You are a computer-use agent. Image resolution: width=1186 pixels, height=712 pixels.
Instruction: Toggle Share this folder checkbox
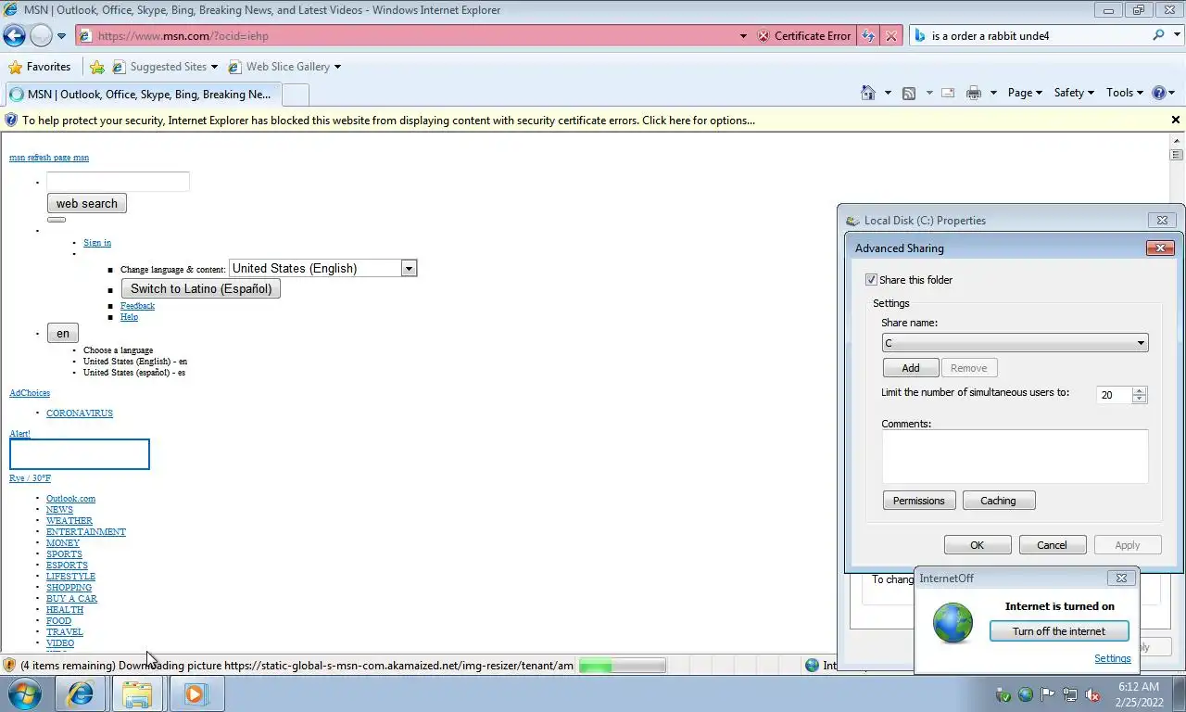(x=871, y=280)
